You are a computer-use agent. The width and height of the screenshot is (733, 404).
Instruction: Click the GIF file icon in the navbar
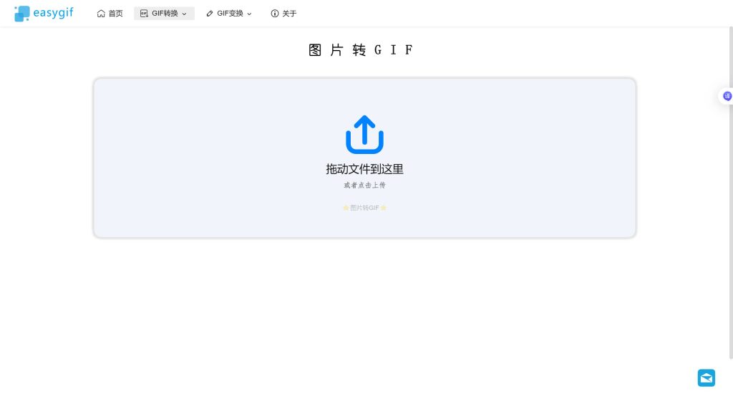click(144, 14)
